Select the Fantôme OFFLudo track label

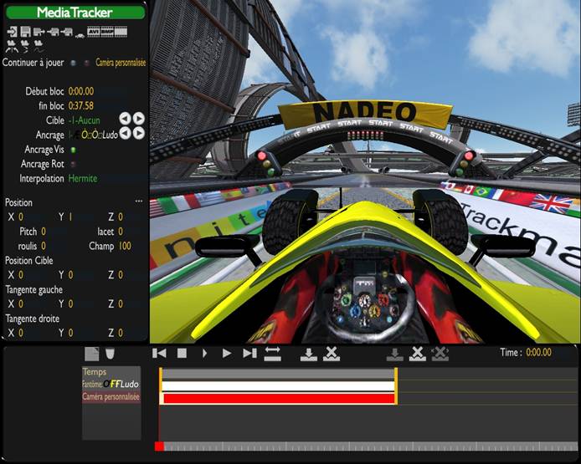pyautogui.click(x=111, y=384)
